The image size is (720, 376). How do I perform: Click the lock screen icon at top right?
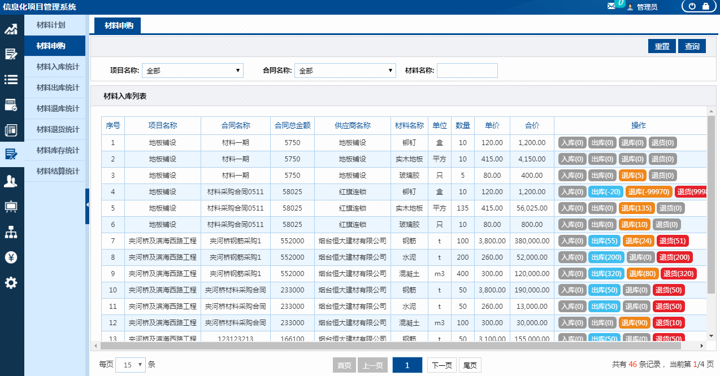(x=705, y=6)
